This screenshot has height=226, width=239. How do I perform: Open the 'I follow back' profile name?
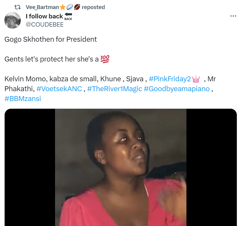tap(44, 16)
